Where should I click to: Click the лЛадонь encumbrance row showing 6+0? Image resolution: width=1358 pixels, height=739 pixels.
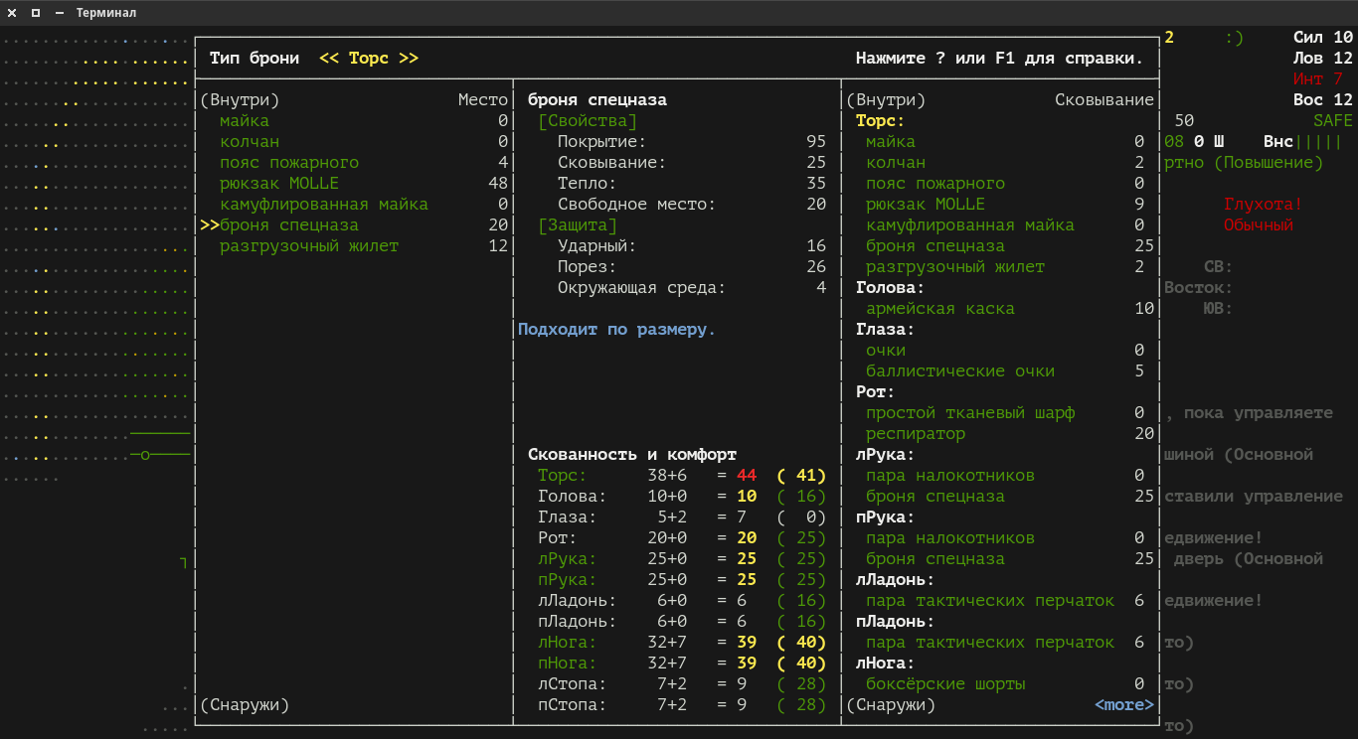click(682, 601)
